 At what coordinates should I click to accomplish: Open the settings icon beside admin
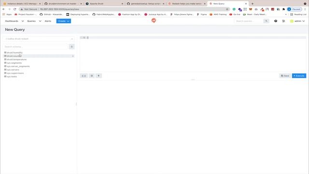pos(283,21)
